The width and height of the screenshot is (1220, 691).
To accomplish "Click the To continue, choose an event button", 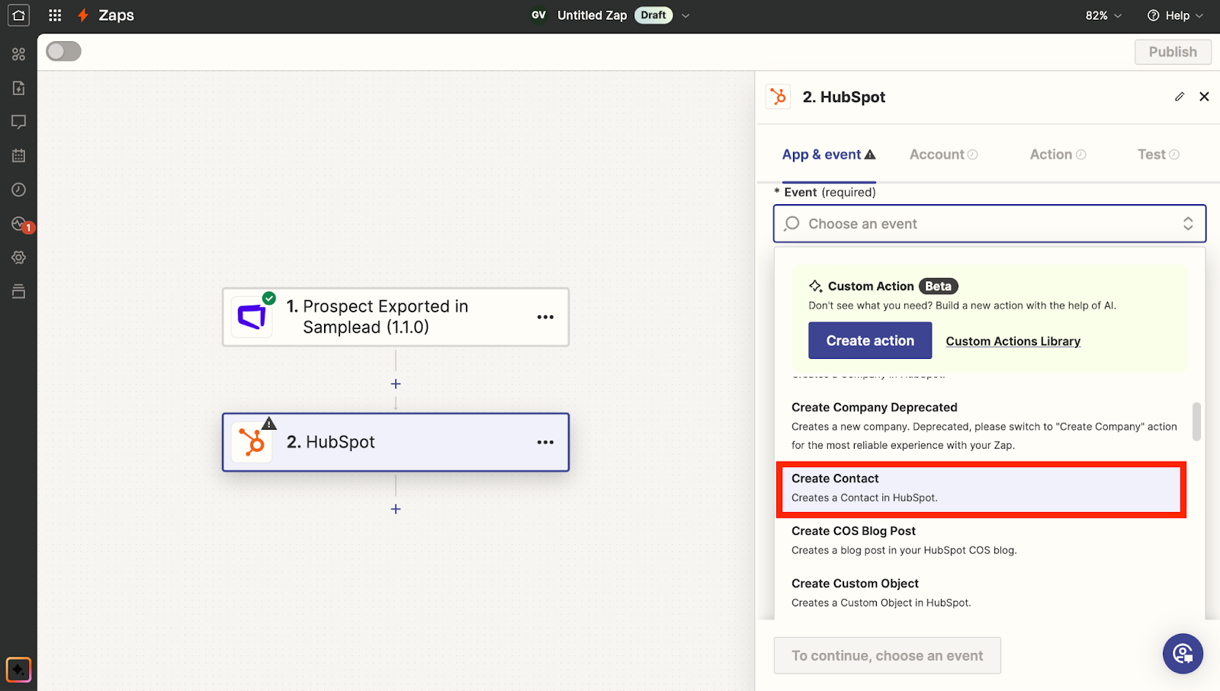I will [x=888, y=655].
